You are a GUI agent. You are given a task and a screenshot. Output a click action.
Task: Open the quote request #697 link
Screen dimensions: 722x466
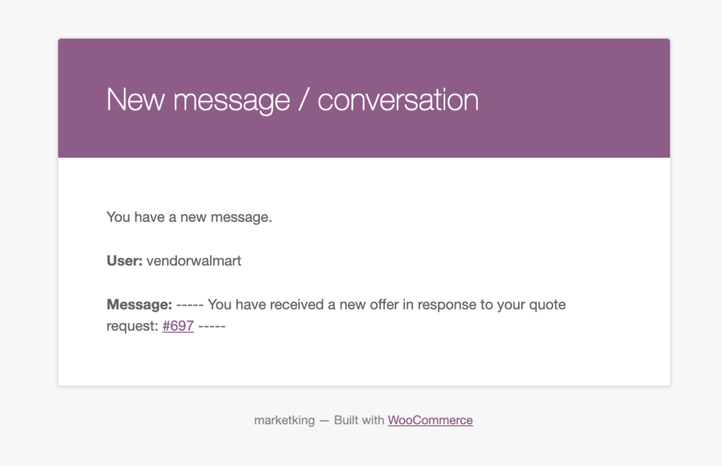(178, 326)
